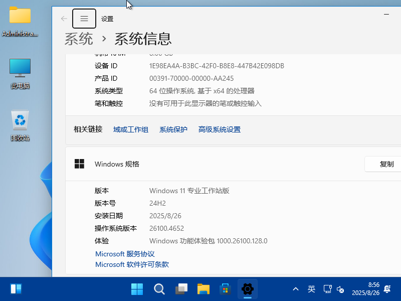Image resolution: width=401 pixels, height=301 pixels.
Task: Open the 高级系统设置 link
Action: point(220,129)
